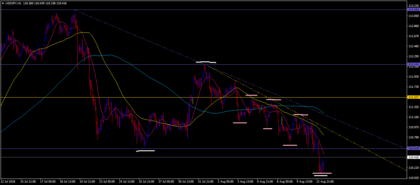The height and width of the screenshot is (185, 420).
Task: Select the 112.141 horizontal line price label
Action: pyautogui.click(x=413, y=64)
